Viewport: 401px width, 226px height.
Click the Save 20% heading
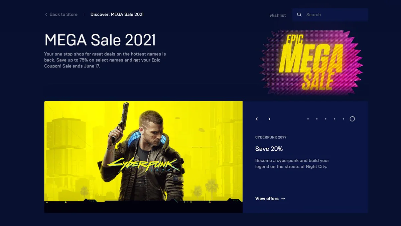point(269,149)
